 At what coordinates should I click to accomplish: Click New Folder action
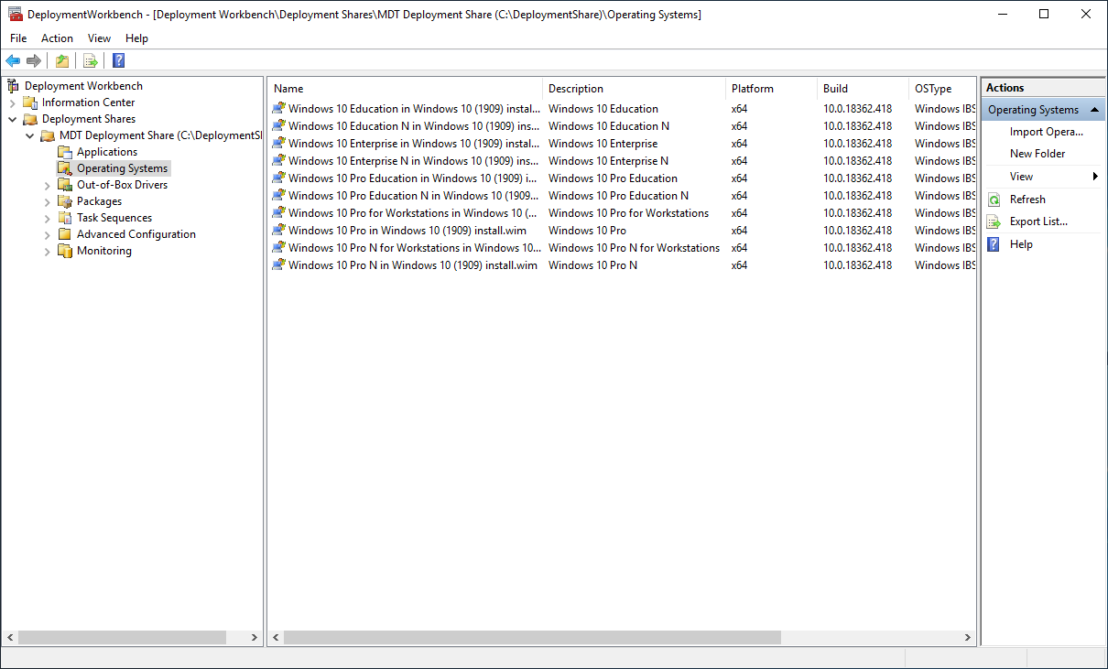pyautogui.click(x=1037, y=154)
